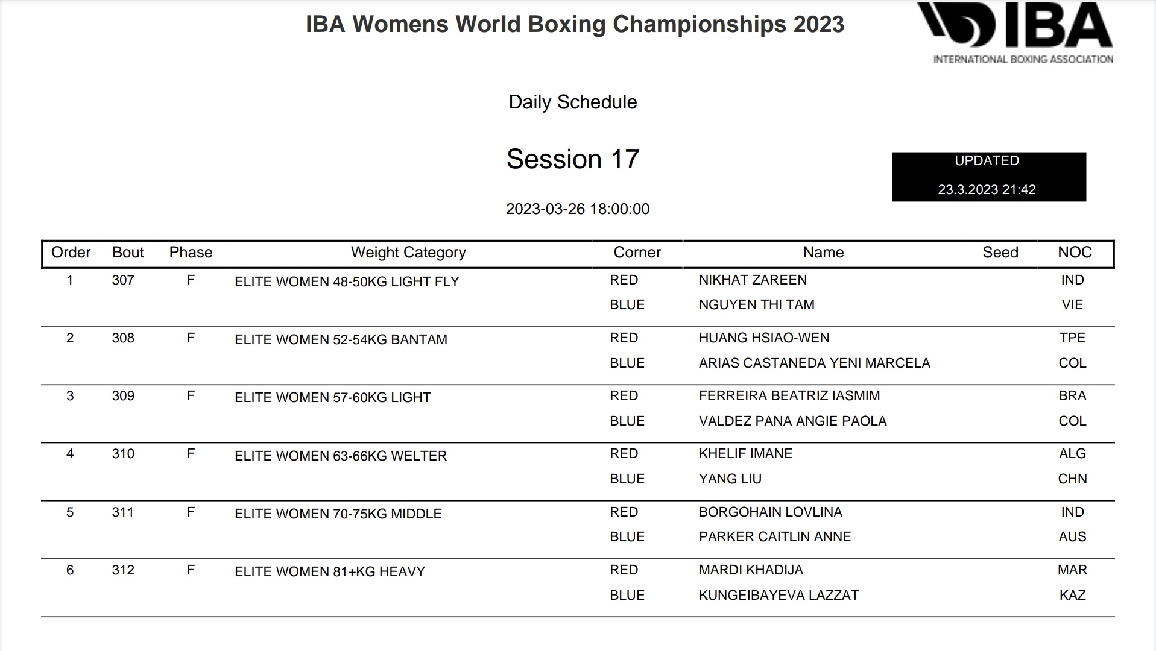The width and height of the screenshot is (1156, 651).
Task: Select the Daily Schedule subtitle
Action: point(573,102)
